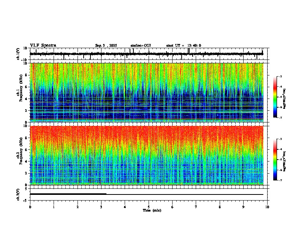Click the ch.1 voltage waveform trace
The height and width of the screenshot is (232, 301).
pyautogui.click(x=147, y=54)
